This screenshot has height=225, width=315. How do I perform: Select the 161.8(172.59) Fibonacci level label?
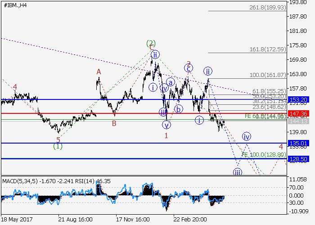267,49
